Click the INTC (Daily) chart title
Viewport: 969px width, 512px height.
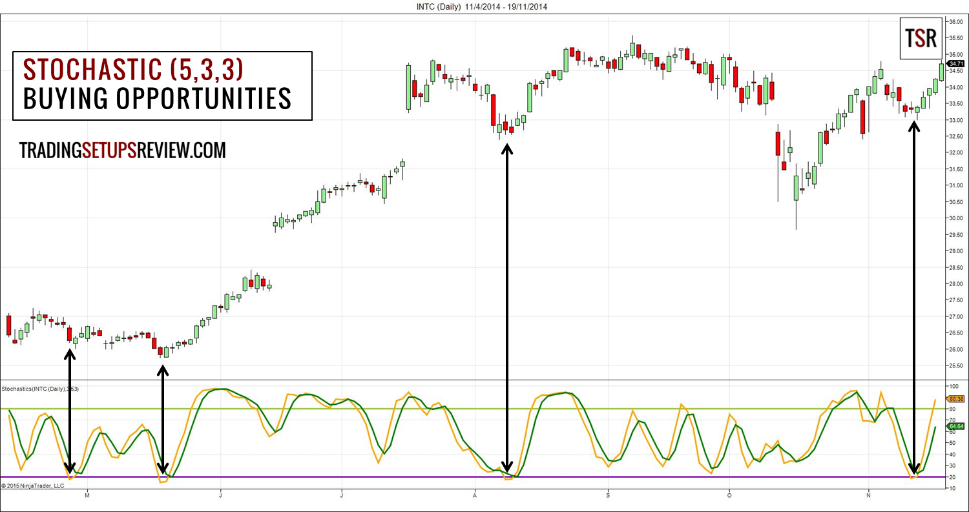pyautogui.click(x=482, y=6)
